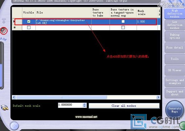
Task: Click Base texture is tangent-space normal map header
Action: (123, 12)
